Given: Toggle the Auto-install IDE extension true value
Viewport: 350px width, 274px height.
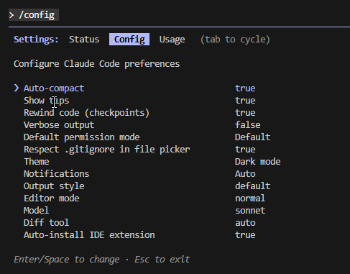Looking at the screenshot, I should (x=245, y=235).
